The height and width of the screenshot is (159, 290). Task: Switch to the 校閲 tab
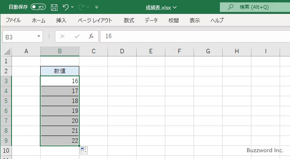[x=174, y=20]
